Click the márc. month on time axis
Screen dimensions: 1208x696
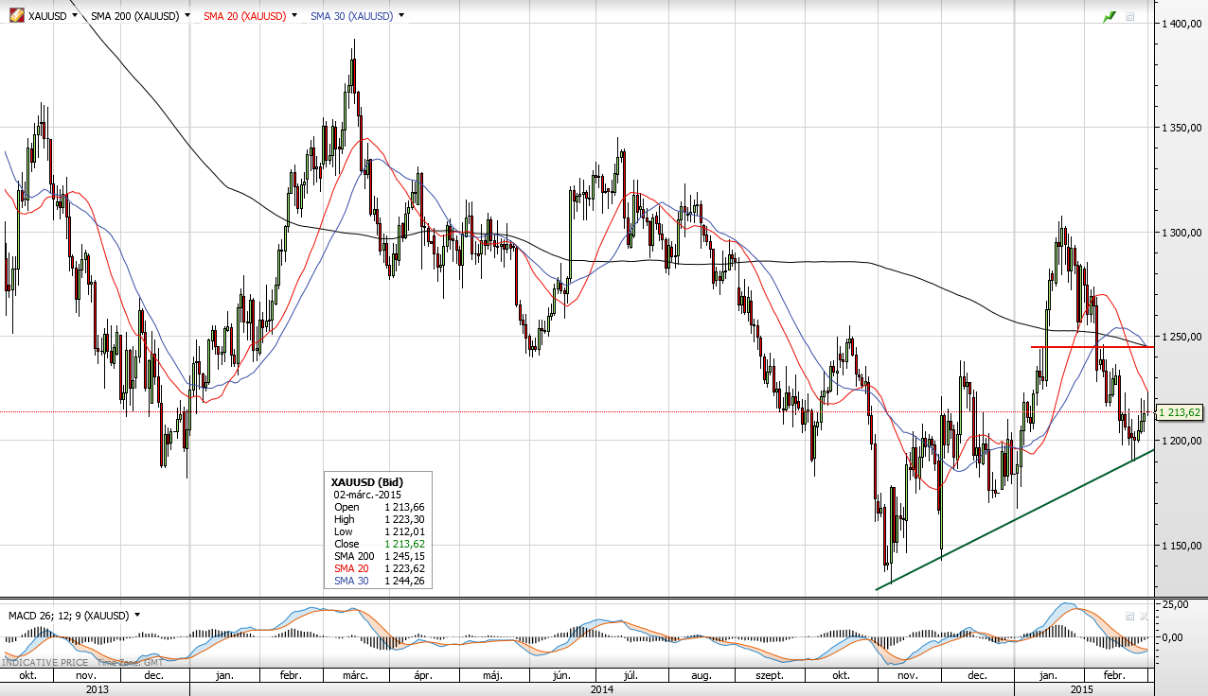(355, 676)
